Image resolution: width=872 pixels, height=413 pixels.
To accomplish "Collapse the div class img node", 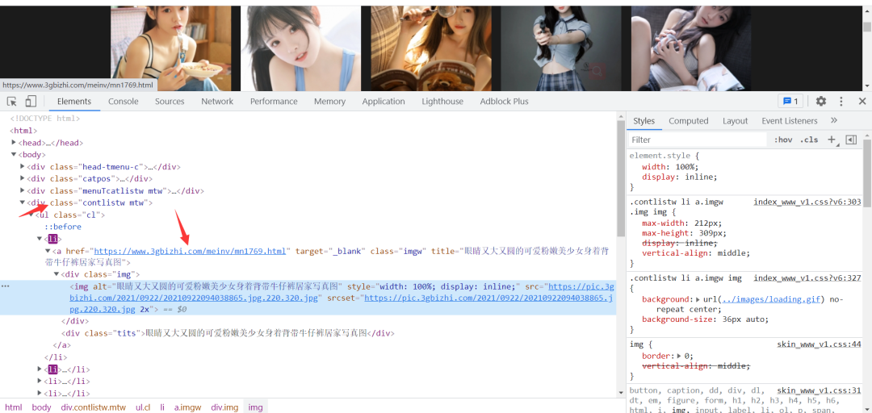I will pos(57,274).
